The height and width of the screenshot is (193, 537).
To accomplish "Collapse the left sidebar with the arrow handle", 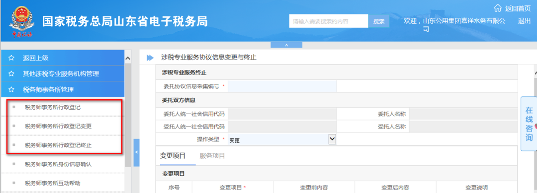I will [x=136, y=152].
